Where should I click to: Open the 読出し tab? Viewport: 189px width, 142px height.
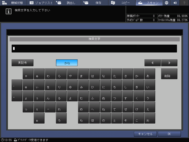pos(68,3)
